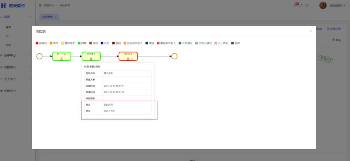
Task: Click the orange 提交 legend swatch
Action: (51, 43)
